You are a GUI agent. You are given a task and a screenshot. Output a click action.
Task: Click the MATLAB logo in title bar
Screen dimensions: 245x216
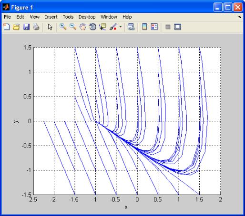(x=6, y=7)
